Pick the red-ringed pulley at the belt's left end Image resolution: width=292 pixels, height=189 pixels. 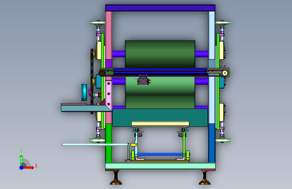pos(102,73)
